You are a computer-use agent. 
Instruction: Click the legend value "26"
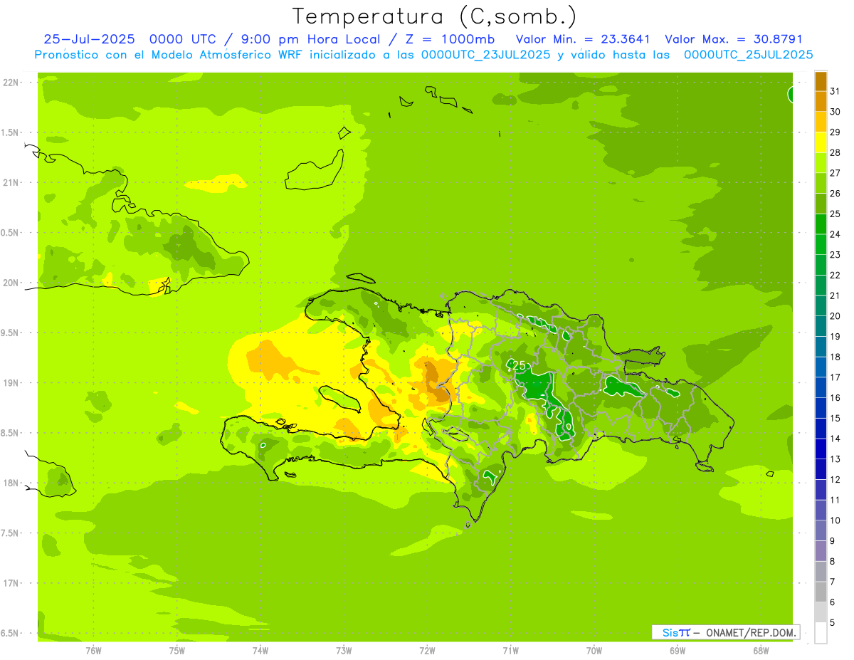pyautogui.click(x=835, y=194)
